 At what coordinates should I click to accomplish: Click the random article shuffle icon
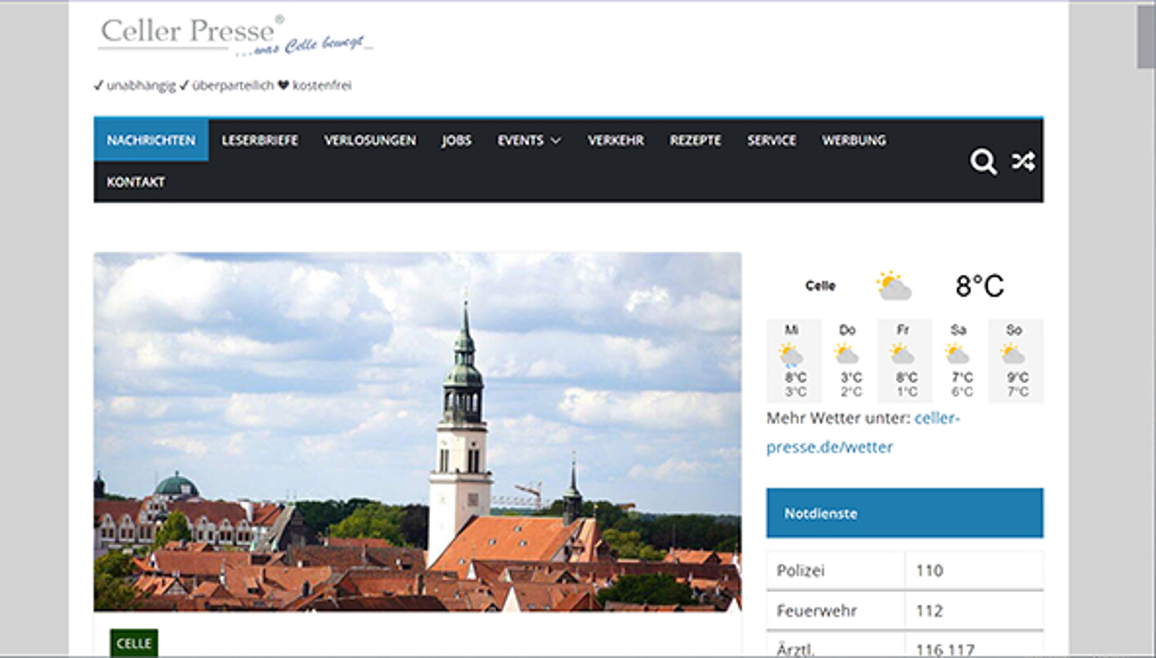tap(1023, 161)
